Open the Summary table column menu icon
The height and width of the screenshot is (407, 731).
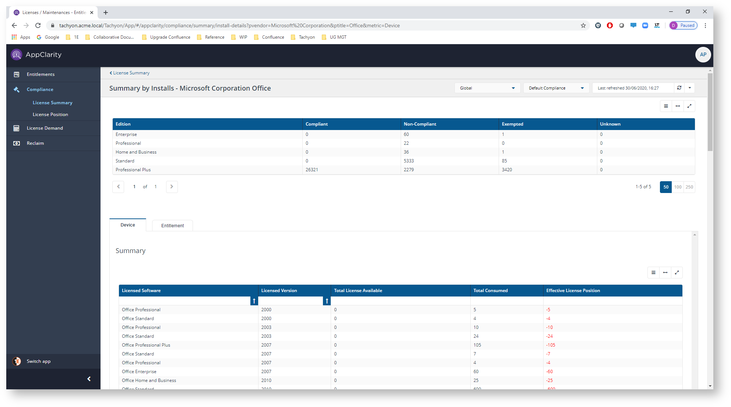point(653,273)
